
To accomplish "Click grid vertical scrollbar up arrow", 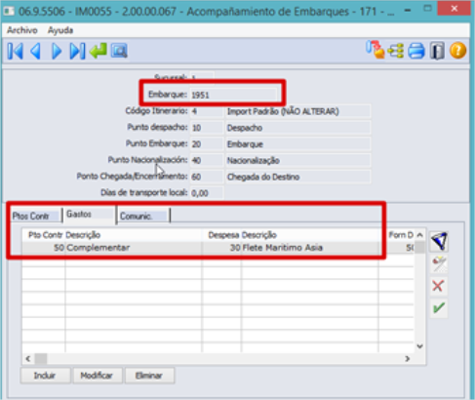I will [x=419, y=235].
